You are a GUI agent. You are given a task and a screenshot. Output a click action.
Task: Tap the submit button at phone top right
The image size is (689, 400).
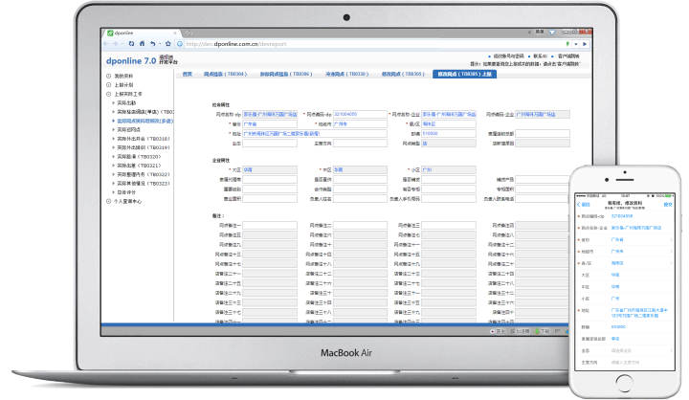[x=668, y=205]
